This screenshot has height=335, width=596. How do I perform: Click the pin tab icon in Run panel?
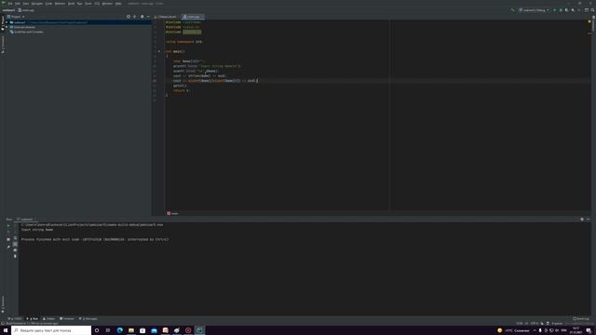pos(8,247)
